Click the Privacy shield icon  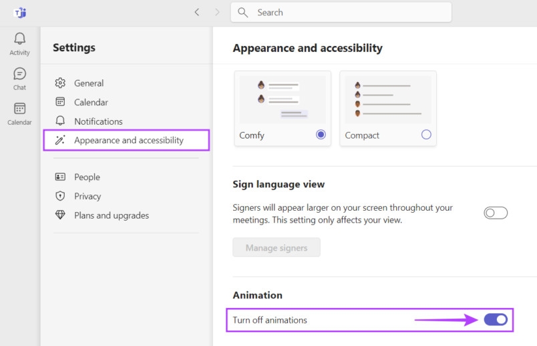60,195
